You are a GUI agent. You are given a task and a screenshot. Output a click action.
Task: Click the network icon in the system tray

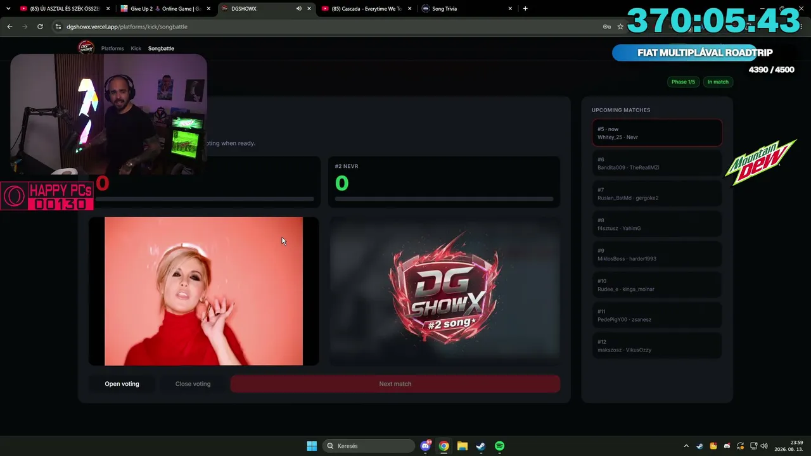[x=754, y=446]
